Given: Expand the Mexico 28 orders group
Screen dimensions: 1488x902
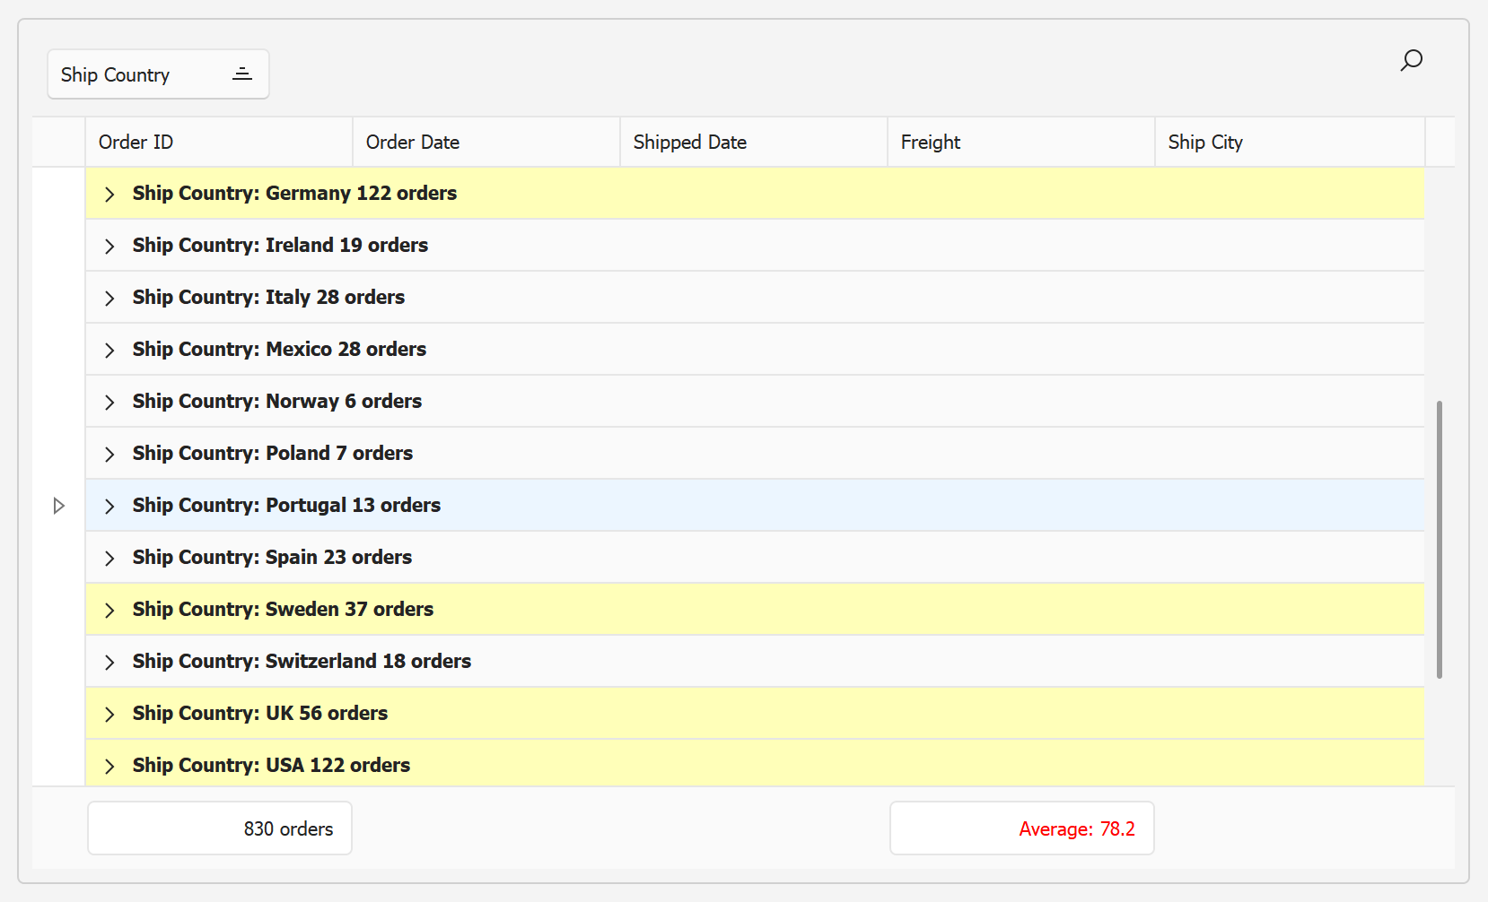Looking at the screenshot, I should click(x=109, y=350).
